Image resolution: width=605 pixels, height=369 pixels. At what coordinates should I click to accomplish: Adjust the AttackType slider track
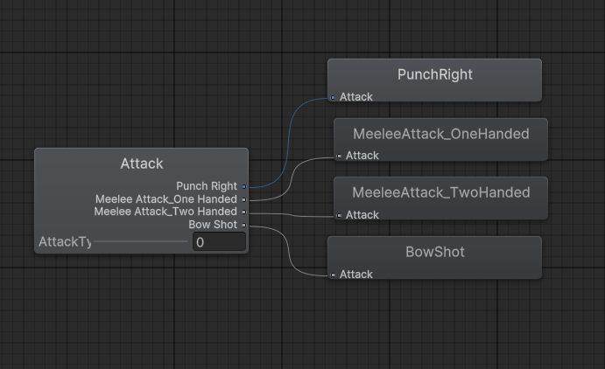[140, 241]
